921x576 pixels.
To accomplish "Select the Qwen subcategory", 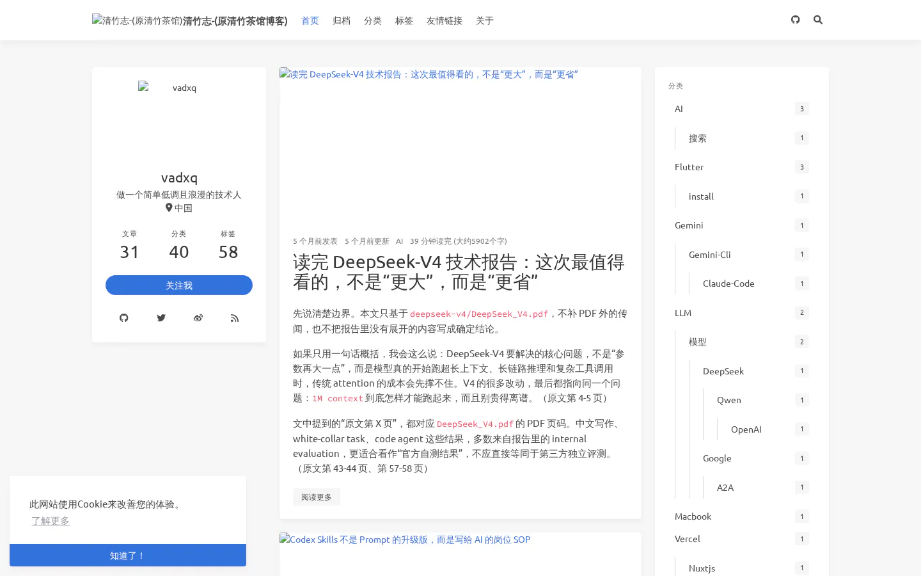I will pos(763,400).
